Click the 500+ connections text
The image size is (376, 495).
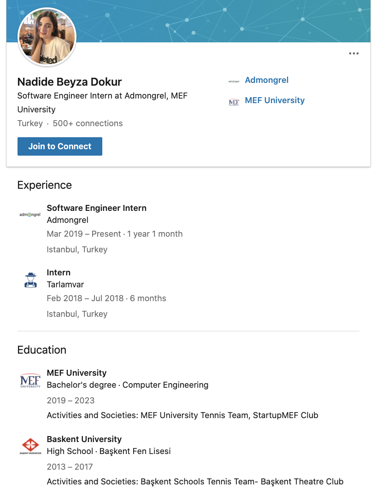[88, 123]
